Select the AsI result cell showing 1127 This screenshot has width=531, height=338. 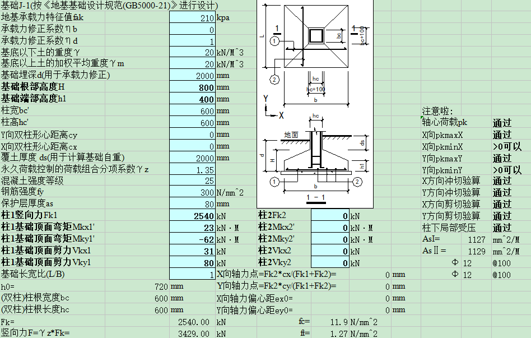pyautogui.click(x=468, y=239)
